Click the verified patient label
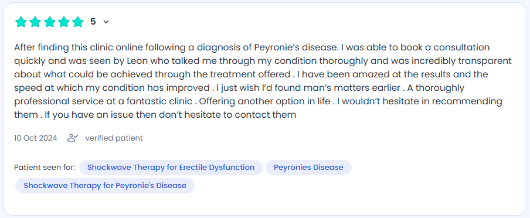 click(114, 138)
